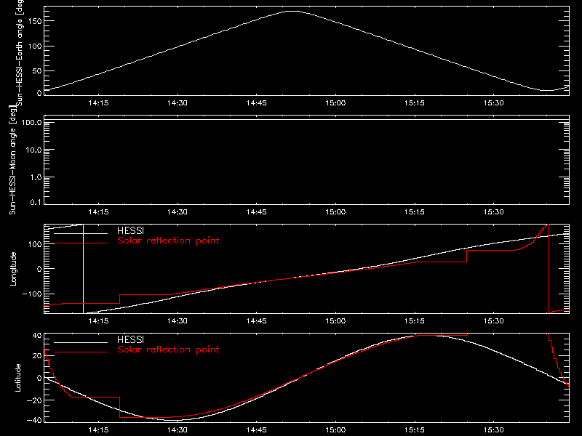Click the 0 tick on Latitude axis
The image size is (582, 436).
[x=39, y=378]
